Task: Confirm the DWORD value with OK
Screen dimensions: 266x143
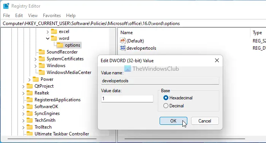Action: point(173,121)
